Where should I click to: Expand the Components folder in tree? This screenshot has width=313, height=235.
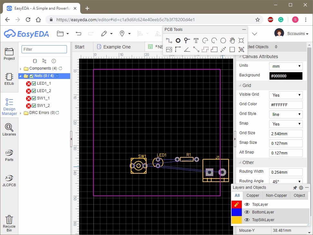[21, 69]
